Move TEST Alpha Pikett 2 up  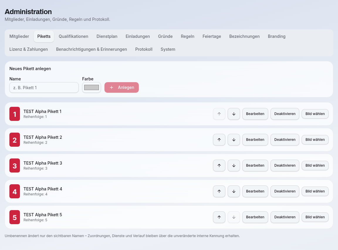[x=219, y=140]
